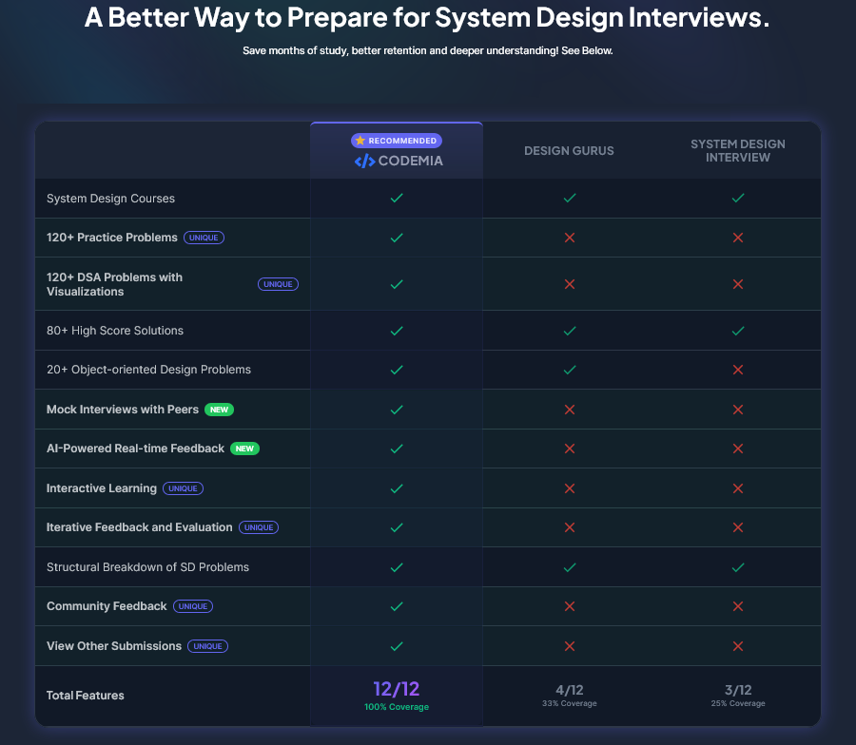856x745 pixels.
Task: Click Codemia checkmark for System Design Courses
Action: tap(397, 198)
